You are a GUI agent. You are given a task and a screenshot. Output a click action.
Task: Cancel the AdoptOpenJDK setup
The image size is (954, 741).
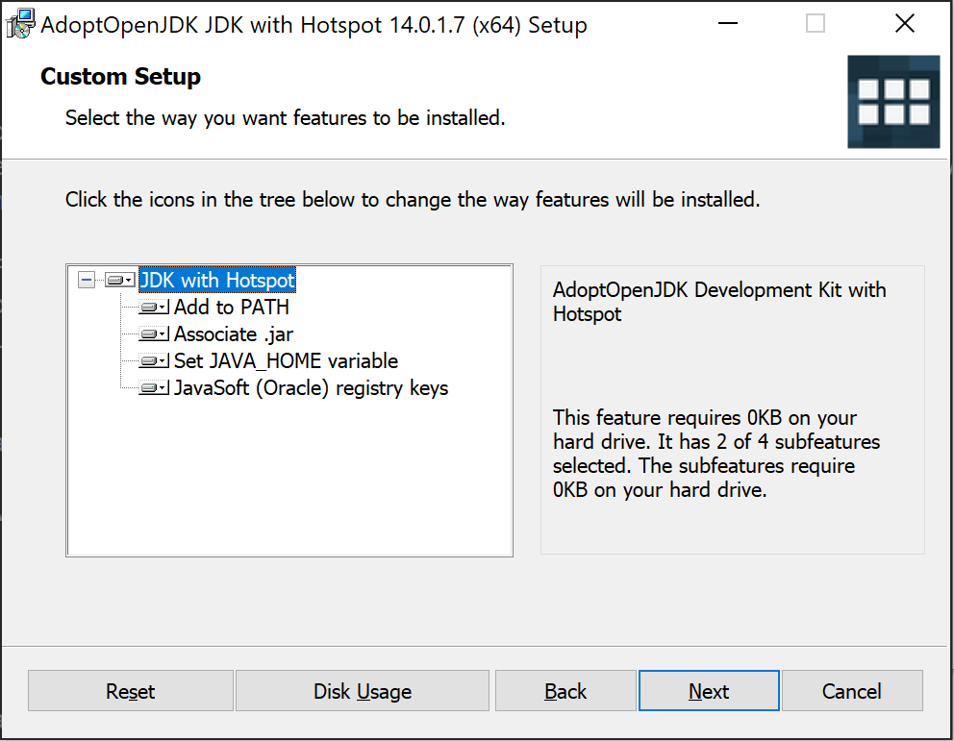pyautogui.click(x=852, y=690)
